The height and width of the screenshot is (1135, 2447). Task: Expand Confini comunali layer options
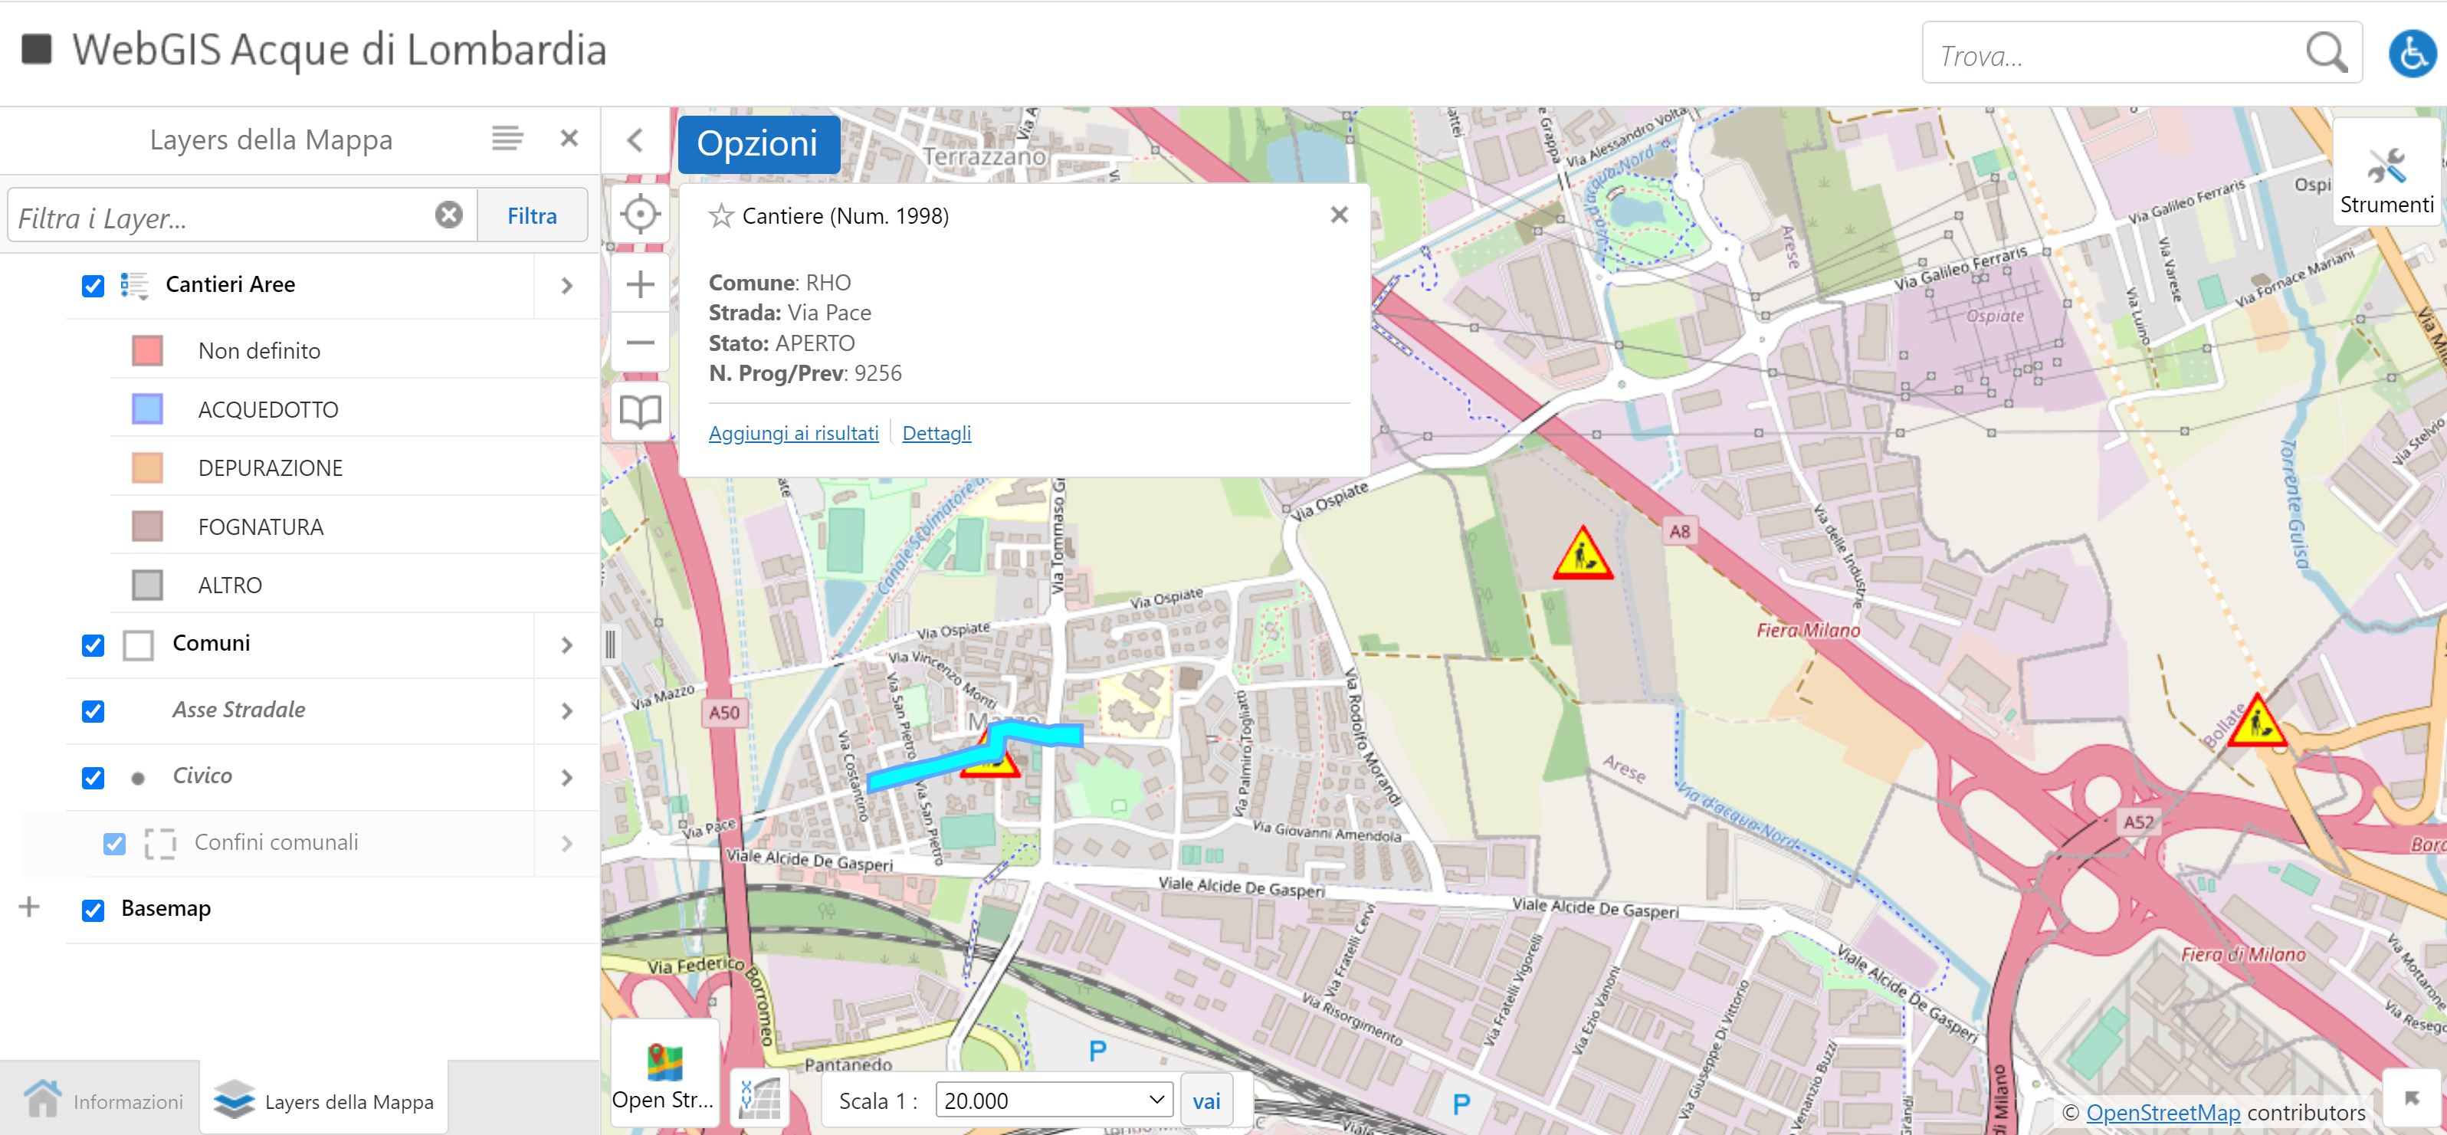[x=567, y=844]
